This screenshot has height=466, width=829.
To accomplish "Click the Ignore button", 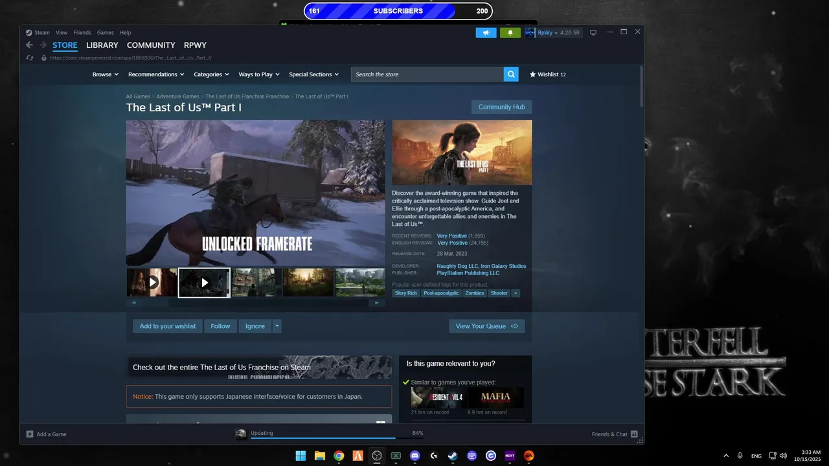I will 255,326.
